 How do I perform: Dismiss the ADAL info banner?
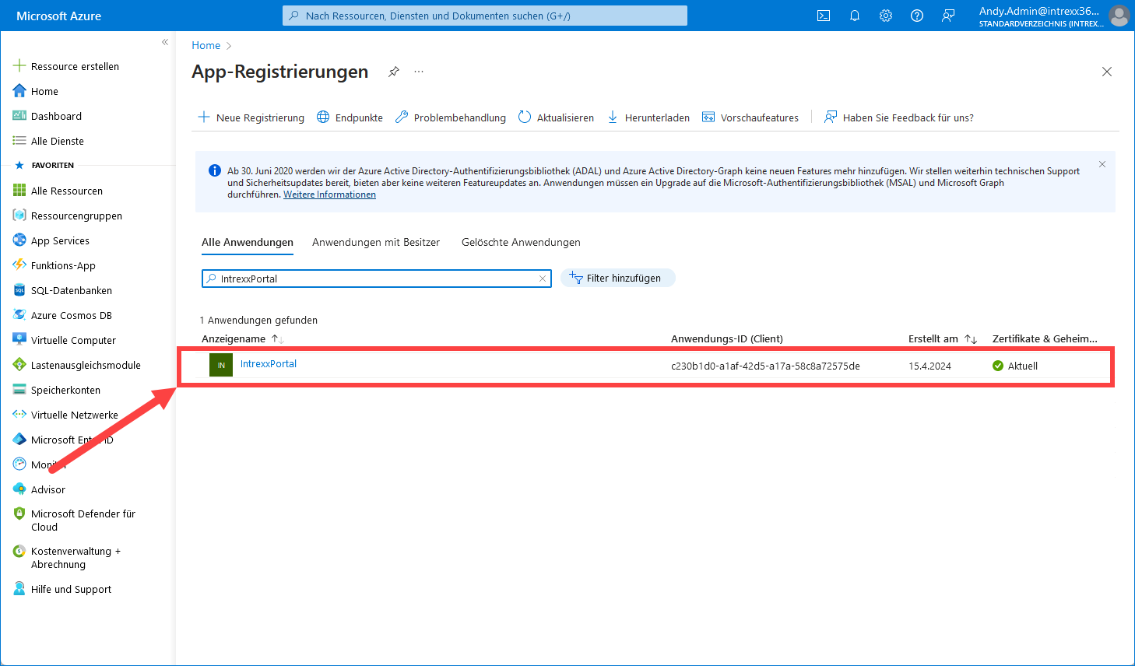(1102, 164)
